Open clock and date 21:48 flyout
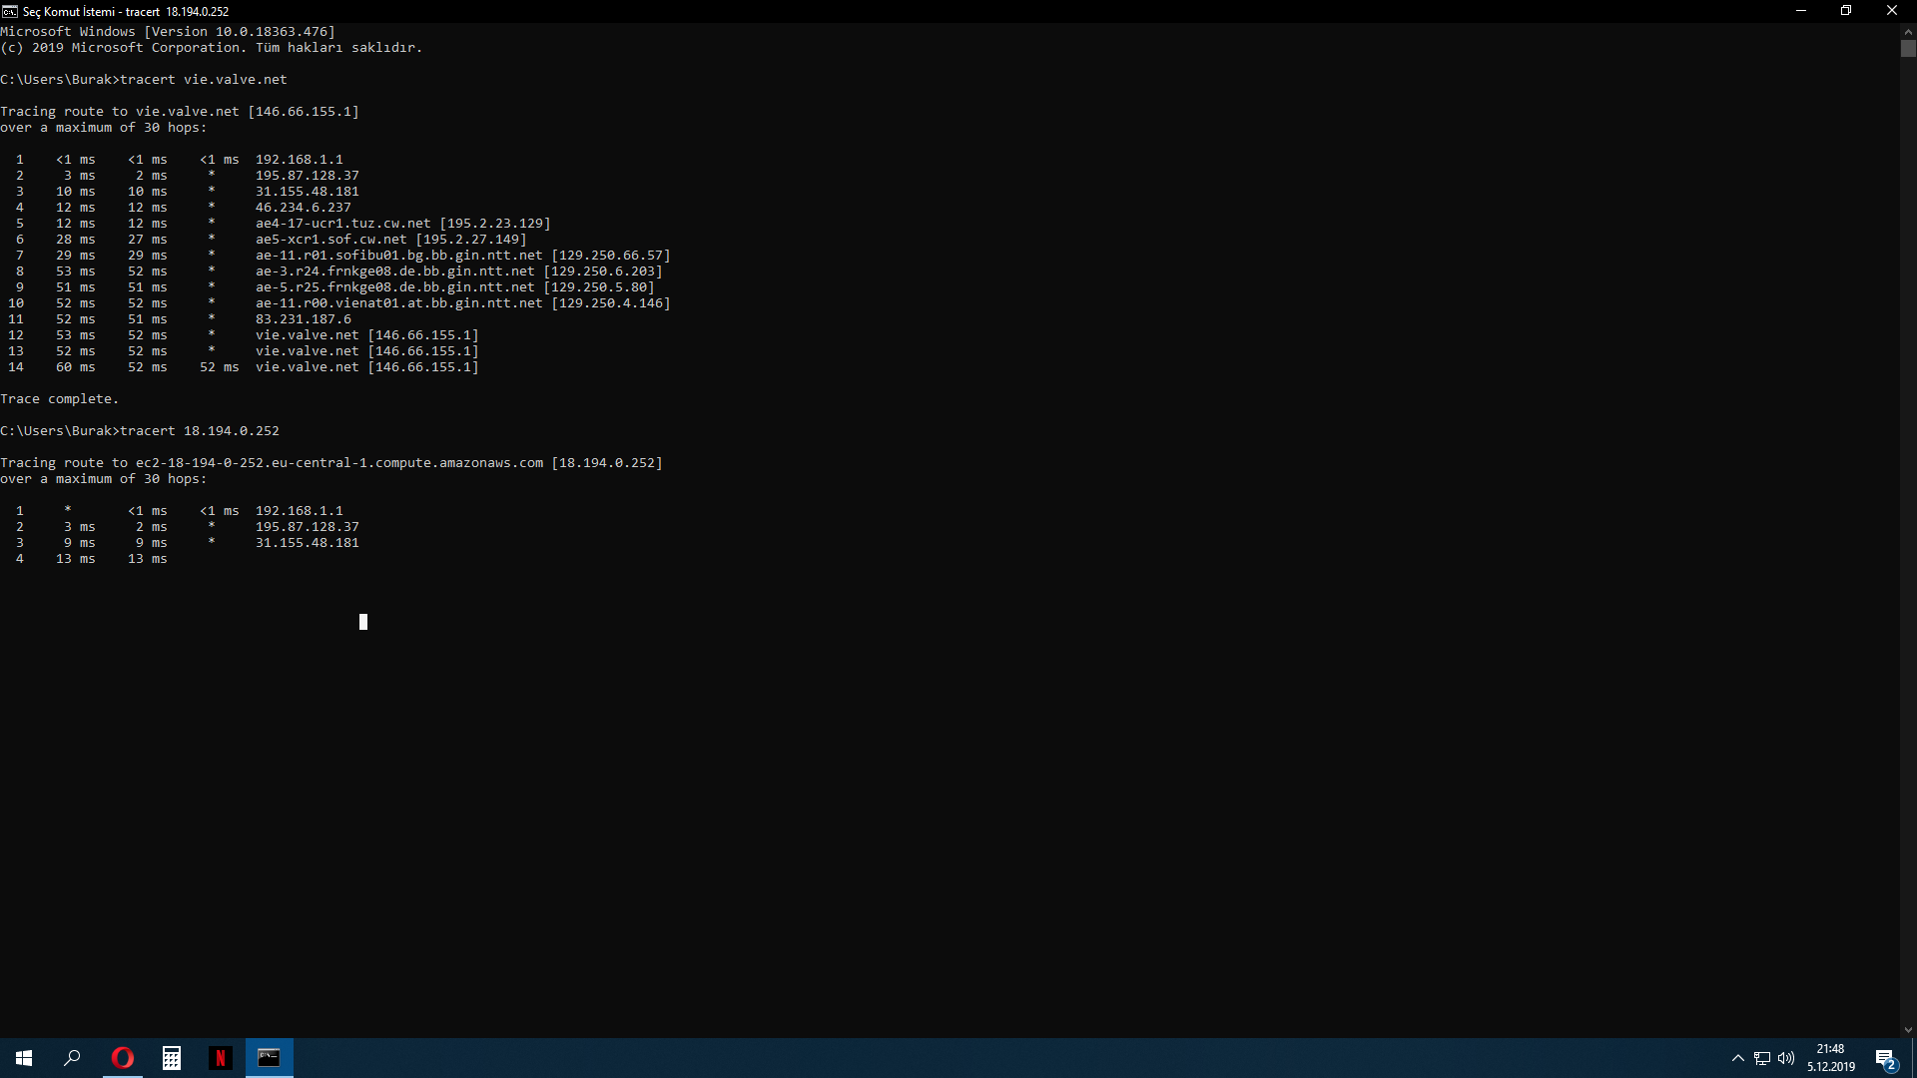Viewport: 1917px width, 1078px height. click(1830, 1058)
